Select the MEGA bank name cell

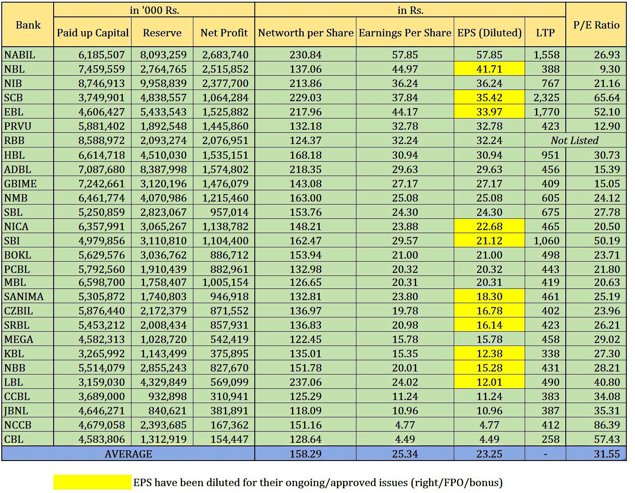(28, 339)
